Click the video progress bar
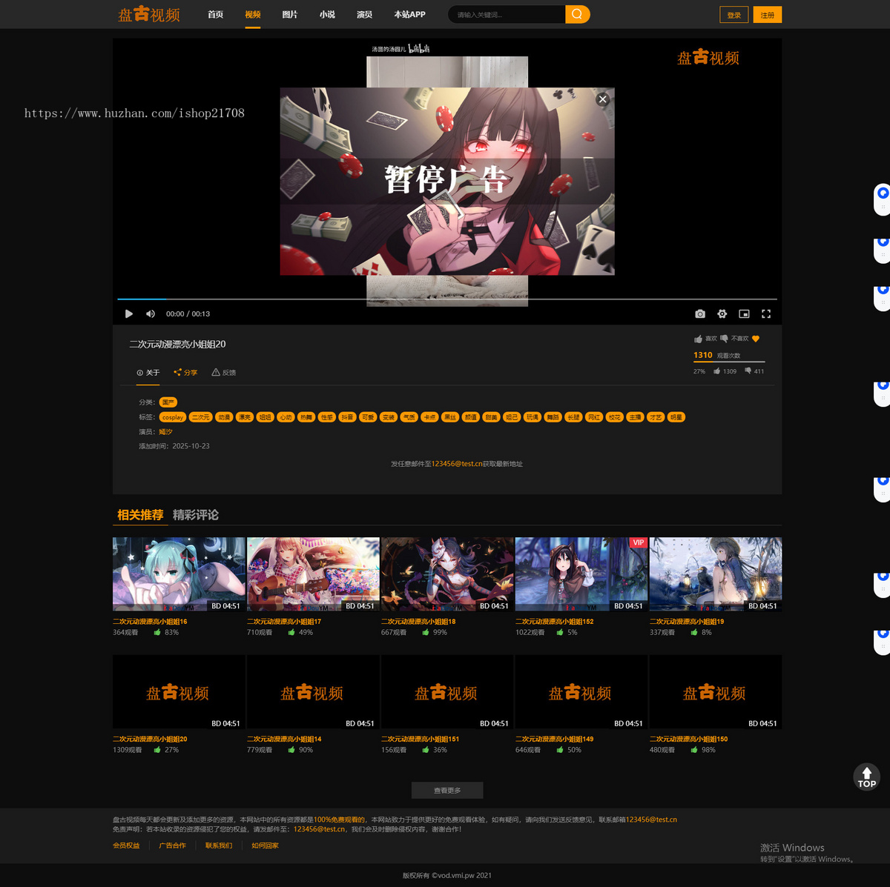The width and height of the screenshot is (890, 887). [x=447, y=299]
